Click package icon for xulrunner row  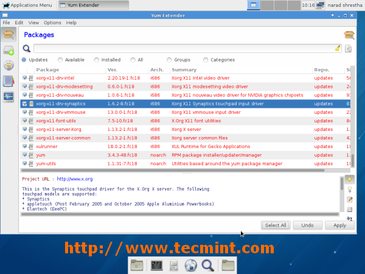[31, 147]
